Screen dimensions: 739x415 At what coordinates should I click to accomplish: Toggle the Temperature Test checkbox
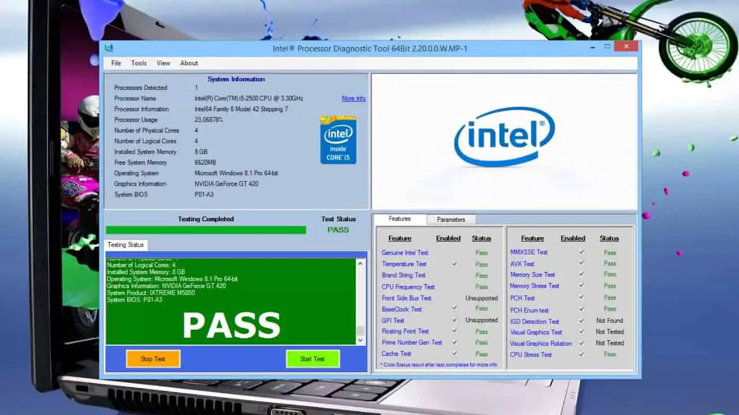(454, 264)
